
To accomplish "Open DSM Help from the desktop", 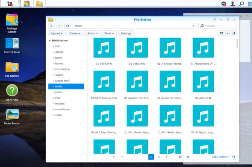I will pyautogui.click(x=12, y=93).
